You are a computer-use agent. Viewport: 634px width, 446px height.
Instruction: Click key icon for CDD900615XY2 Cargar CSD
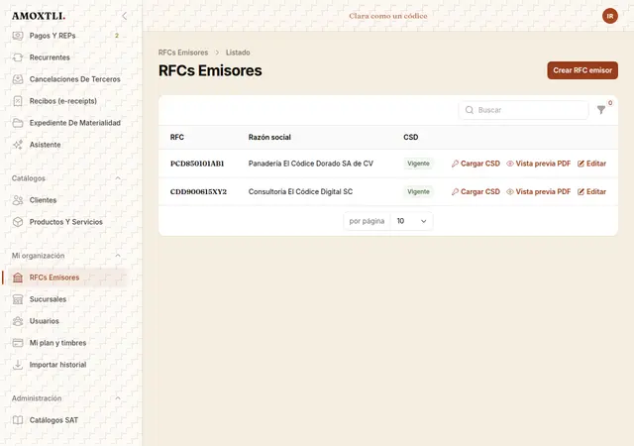click(x=455, y=192)
